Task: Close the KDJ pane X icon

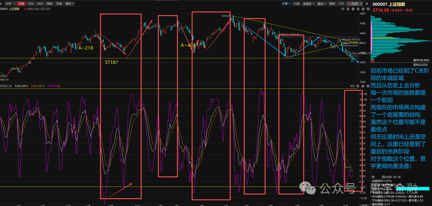Action: (x=368, y=86)
